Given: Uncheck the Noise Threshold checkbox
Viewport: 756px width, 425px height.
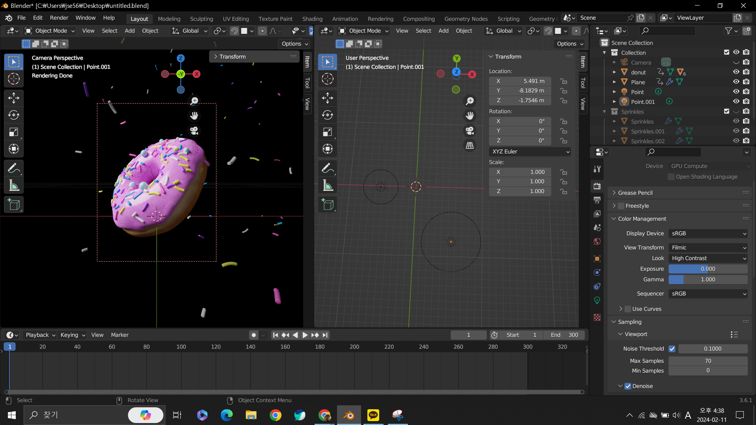Looking at the screenshot, I should (672, 349).
